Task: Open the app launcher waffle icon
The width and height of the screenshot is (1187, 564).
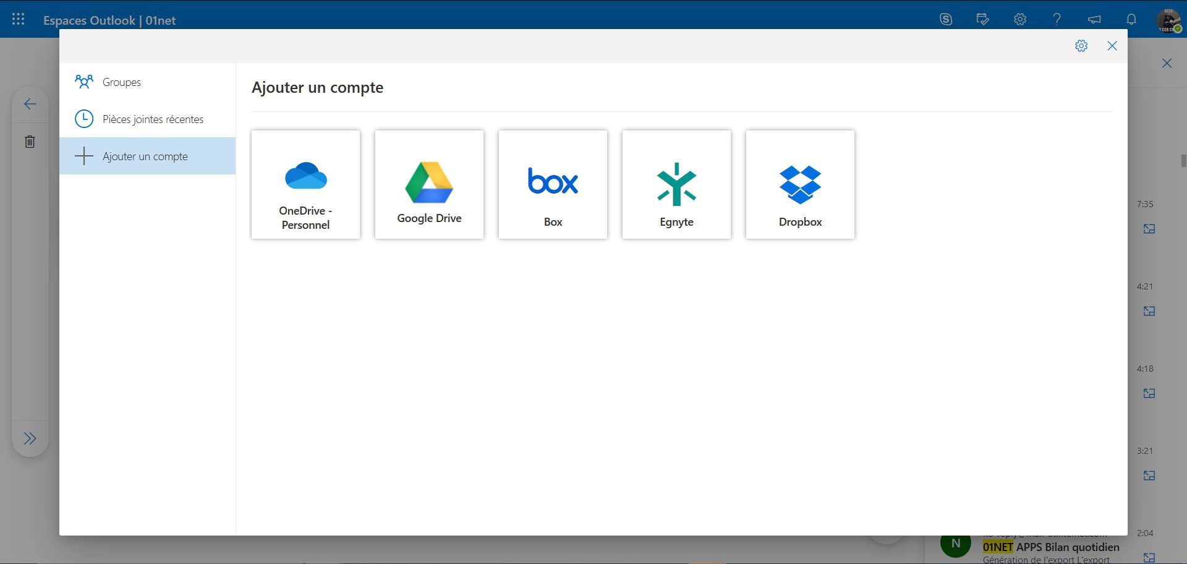Action: tap(19, 19)
